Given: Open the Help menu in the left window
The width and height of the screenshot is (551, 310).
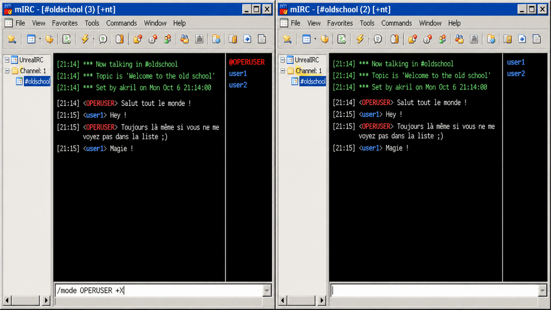Looking at the screenshot, I should pos(179,23).
